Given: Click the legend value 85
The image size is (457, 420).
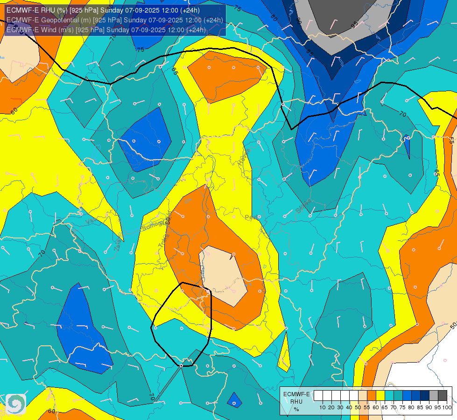Looking at the screenshot, I should (x=420, y=407).
